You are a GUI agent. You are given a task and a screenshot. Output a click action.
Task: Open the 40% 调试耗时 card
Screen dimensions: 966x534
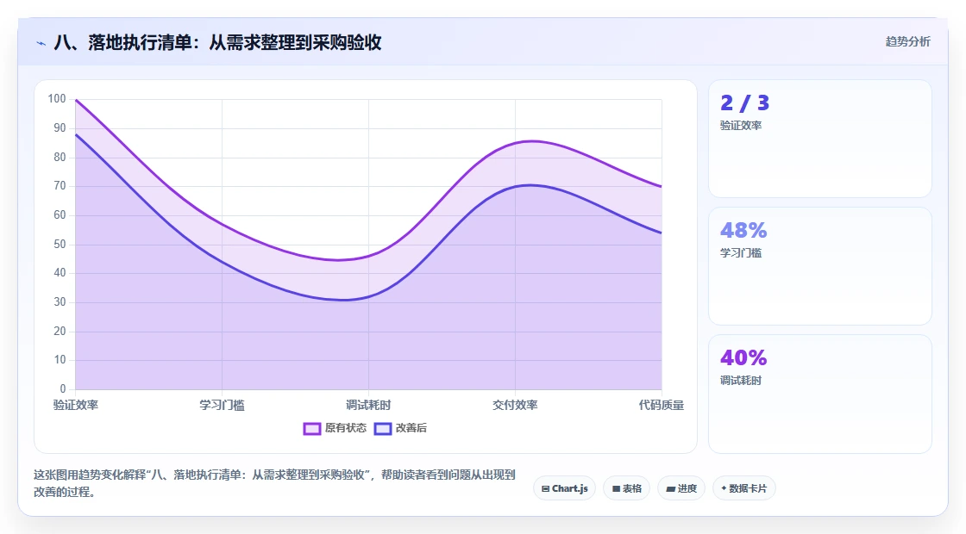point(820,394)
